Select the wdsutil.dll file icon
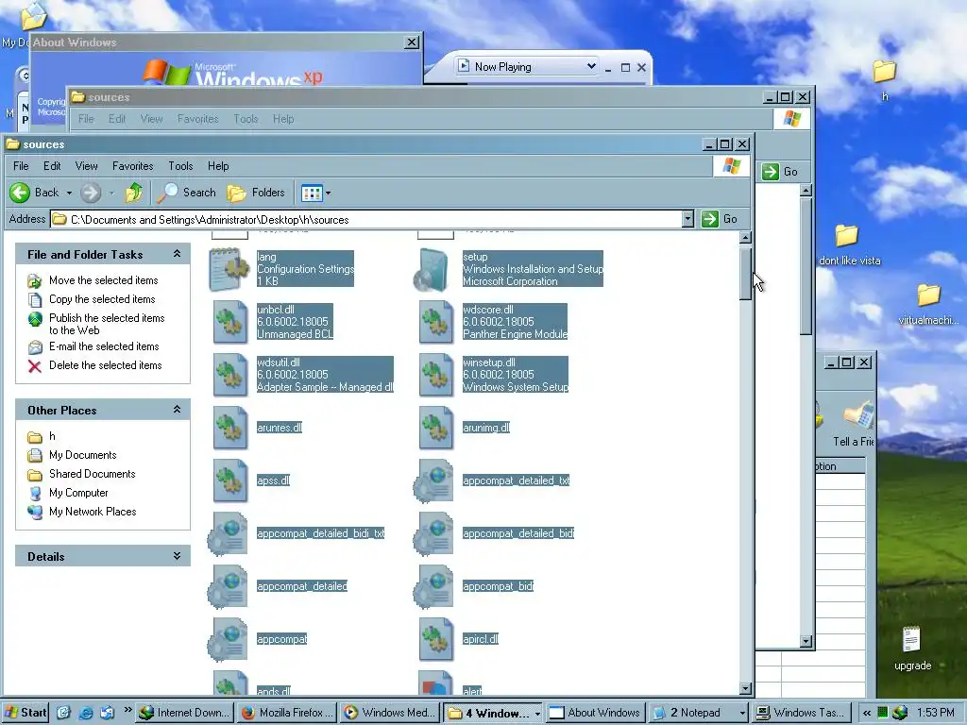Screen dimensions: 967x725 tap(230, 375)
